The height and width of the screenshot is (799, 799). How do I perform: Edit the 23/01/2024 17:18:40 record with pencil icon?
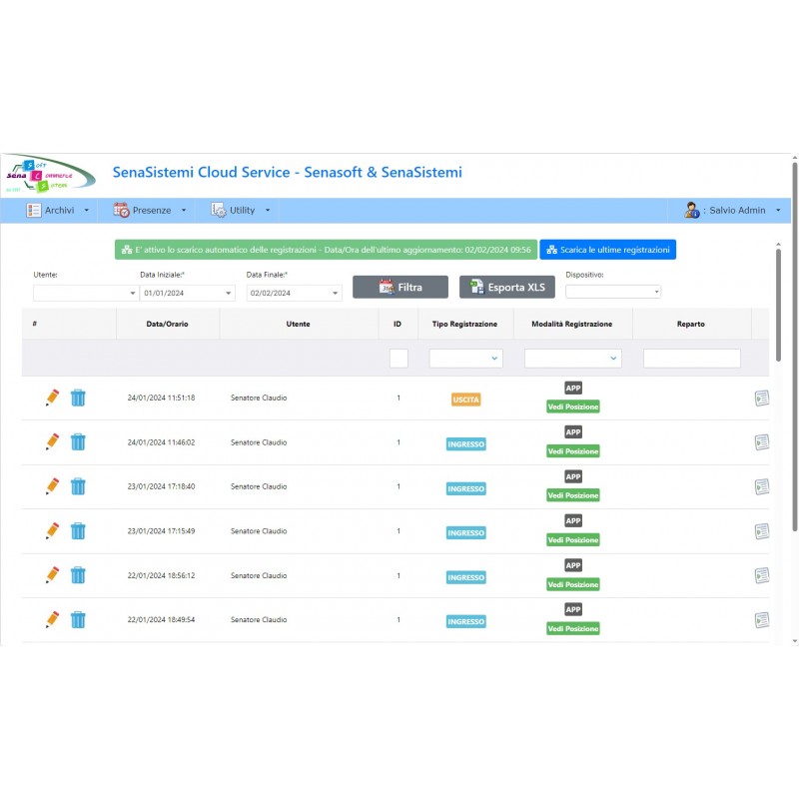pyautogui.click(x=53, y=486)
